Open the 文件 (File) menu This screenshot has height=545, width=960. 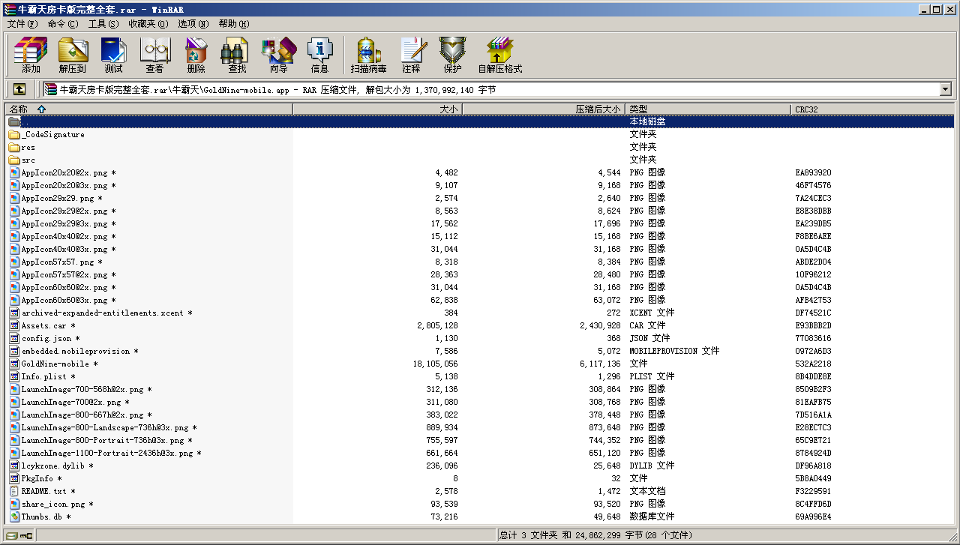[22, 24]
